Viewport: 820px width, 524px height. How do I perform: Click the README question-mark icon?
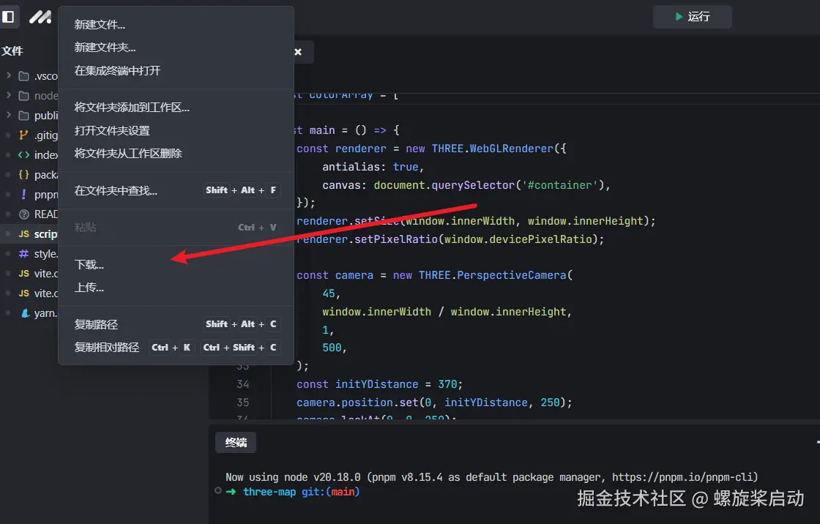coord(23,214)
